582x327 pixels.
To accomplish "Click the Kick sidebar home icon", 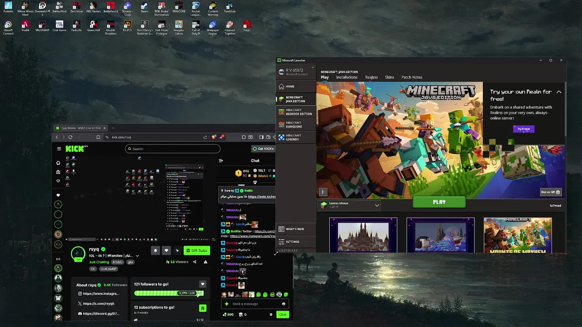I will pos(58,163).
